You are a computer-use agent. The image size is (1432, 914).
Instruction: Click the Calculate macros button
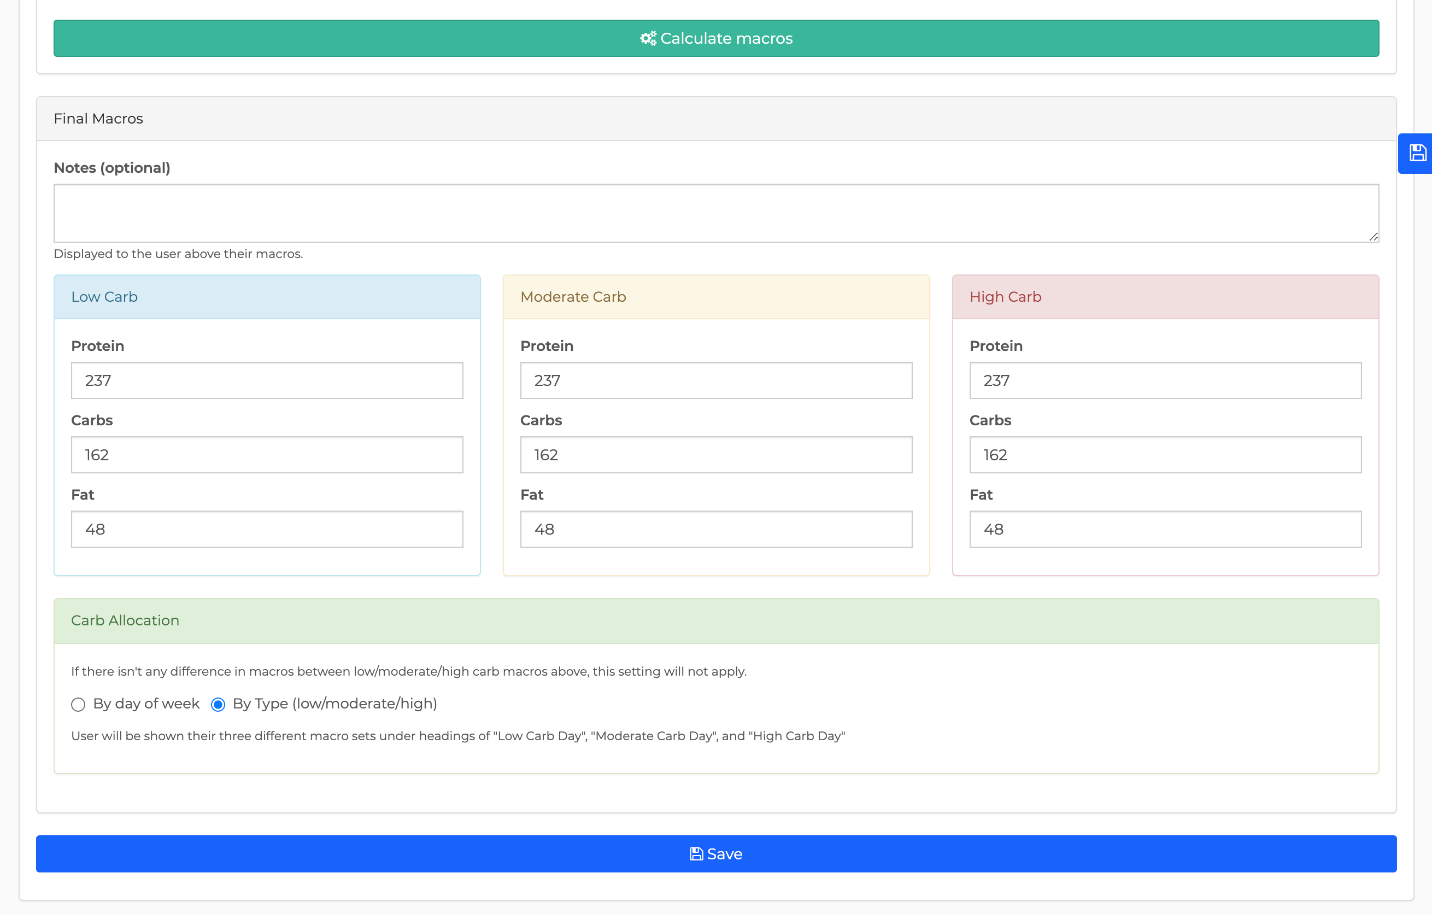pyautogui.click(x=716, y=39)
